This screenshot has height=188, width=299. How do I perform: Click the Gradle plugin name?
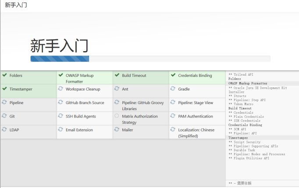184,89
